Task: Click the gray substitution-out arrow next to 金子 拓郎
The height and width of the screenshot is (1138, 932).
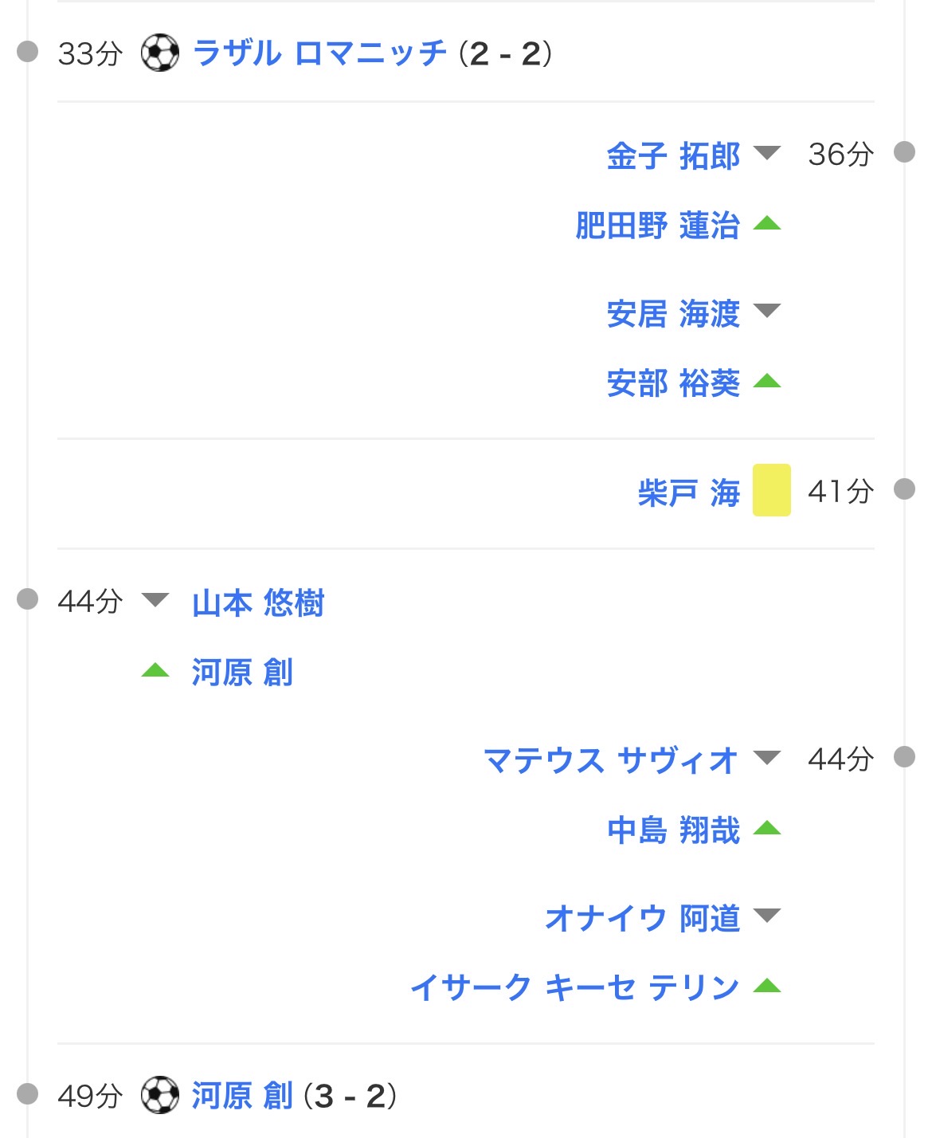Action: (767, 153)
